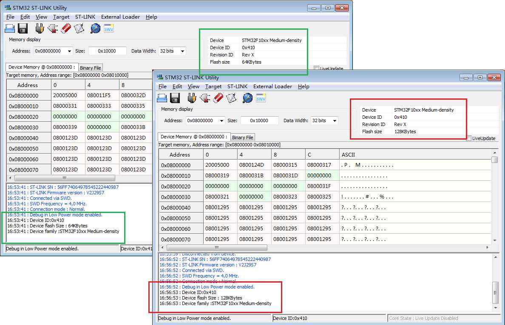Open ST-LINK menu in front window
Image resolution: width=505 pixels, height=325 pixels.
(x=237, y=87)
